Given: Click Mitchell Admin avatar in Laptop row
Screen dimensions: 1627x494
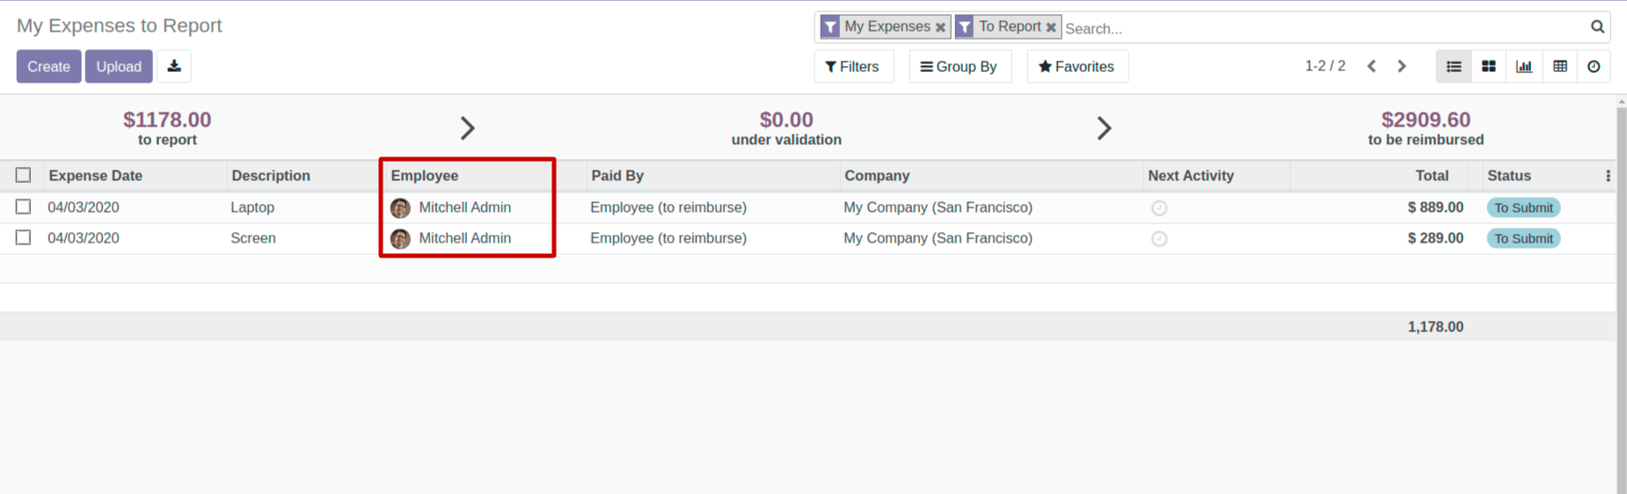Looking at the screenshot, I should pos(400,208).
